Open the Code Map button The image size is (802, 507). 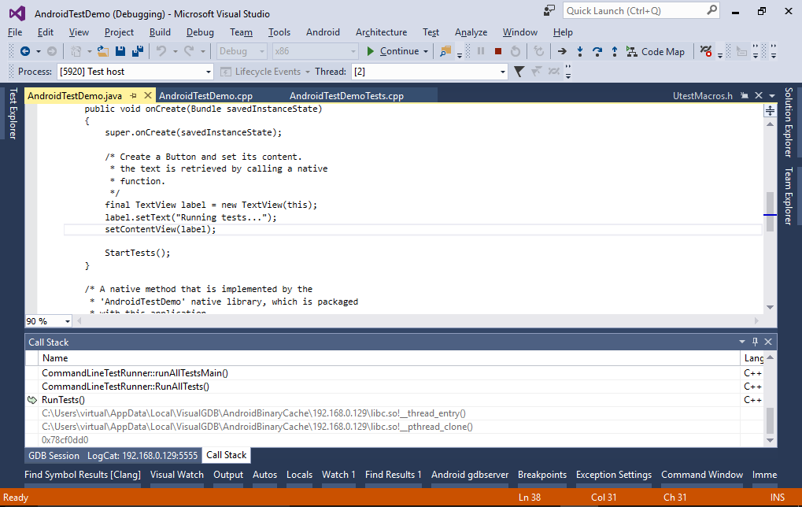(656, 51)
